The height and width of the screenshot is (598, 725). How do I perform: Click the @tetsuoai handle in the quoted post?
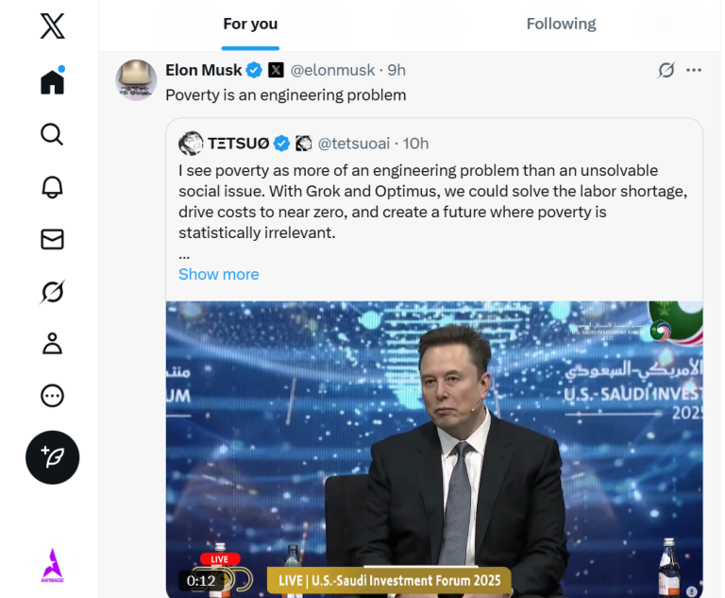[354, 144]
